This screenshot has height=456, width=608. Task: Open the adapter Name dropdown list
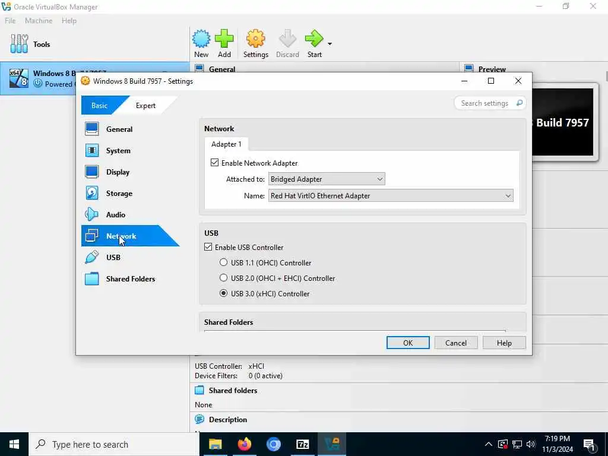tap(391, 196)
